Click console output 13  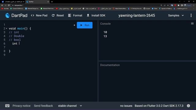point(105,36)
